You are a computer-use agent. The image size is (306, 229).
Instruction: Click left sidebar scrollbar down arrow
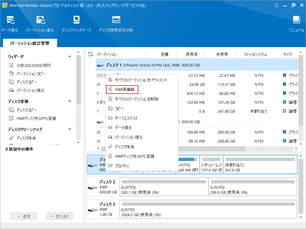[x=79, y=142]
